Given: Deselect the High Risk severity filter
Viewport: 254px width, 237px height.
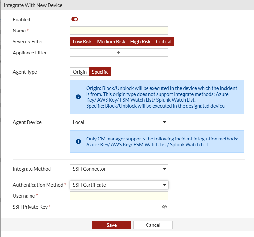Looking at the screenshot, I should [140, 42].
